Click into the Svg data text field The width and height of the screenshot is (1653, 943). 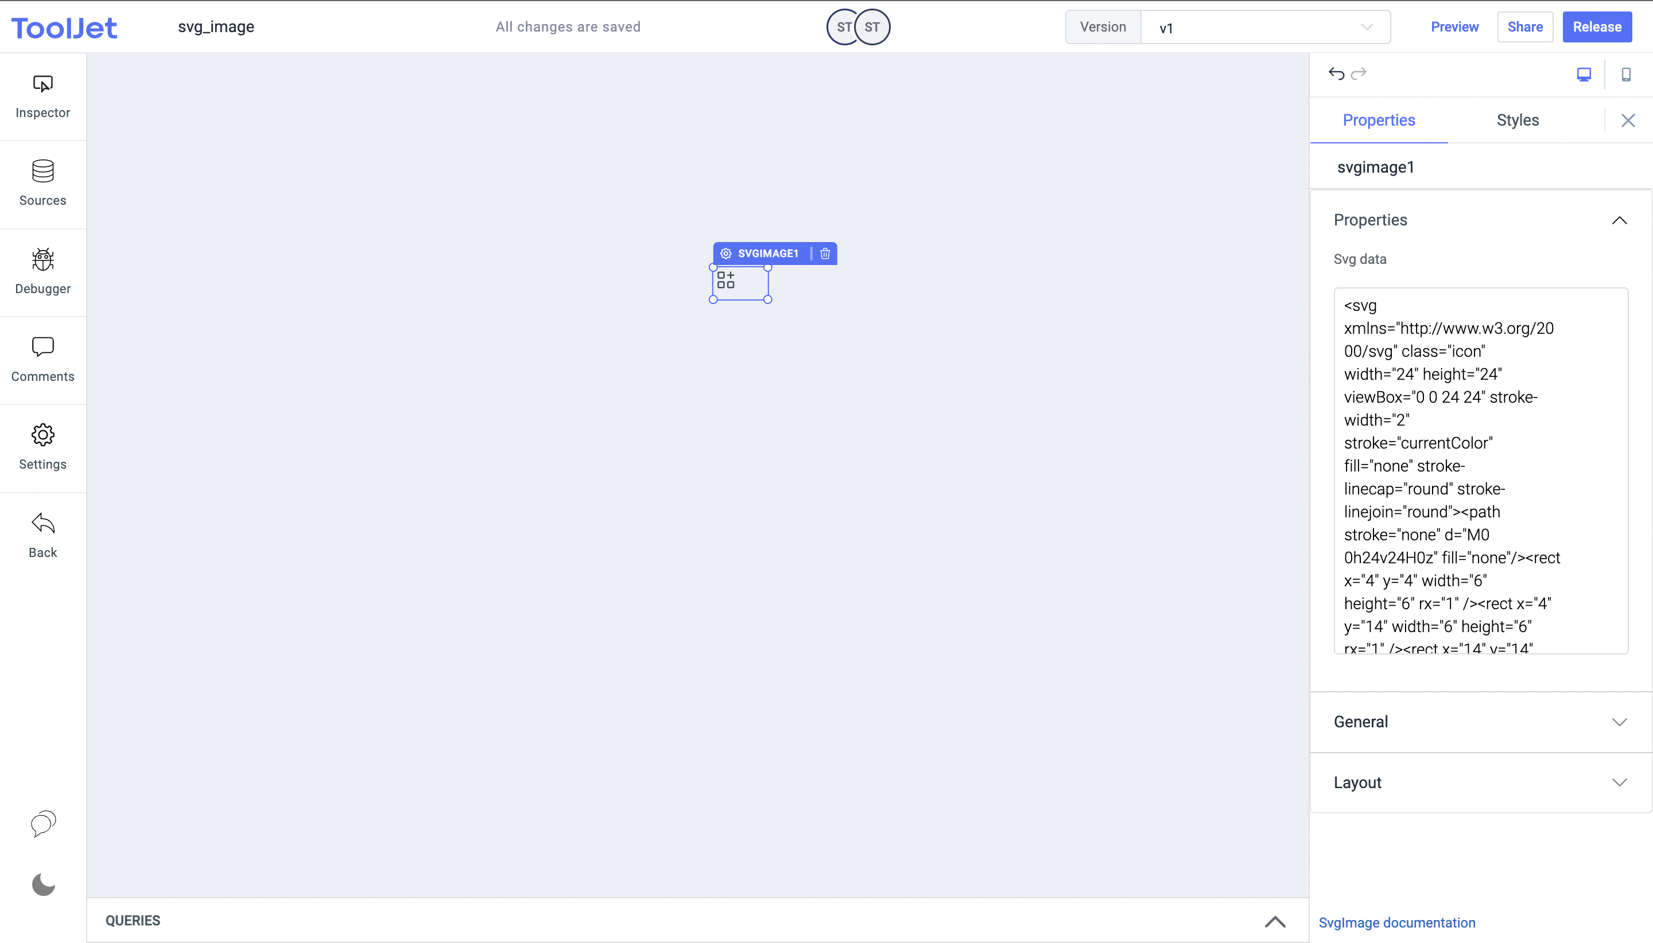click(1480, 470)
